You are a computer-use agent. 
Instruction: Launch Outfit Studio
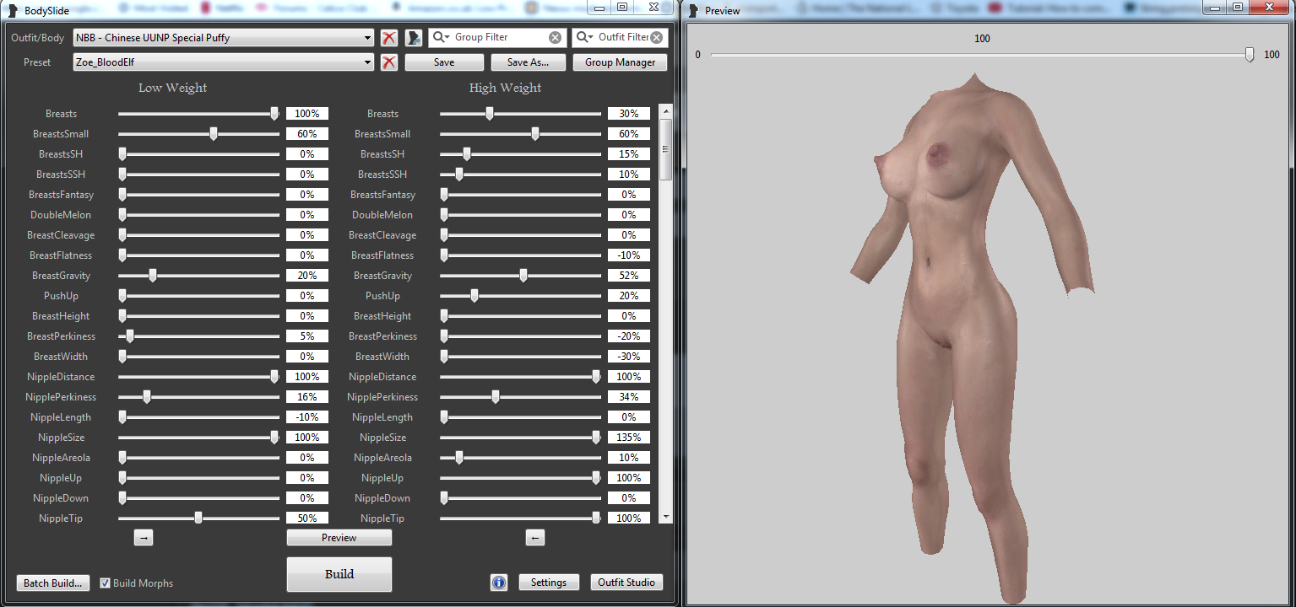pos(626,583)
